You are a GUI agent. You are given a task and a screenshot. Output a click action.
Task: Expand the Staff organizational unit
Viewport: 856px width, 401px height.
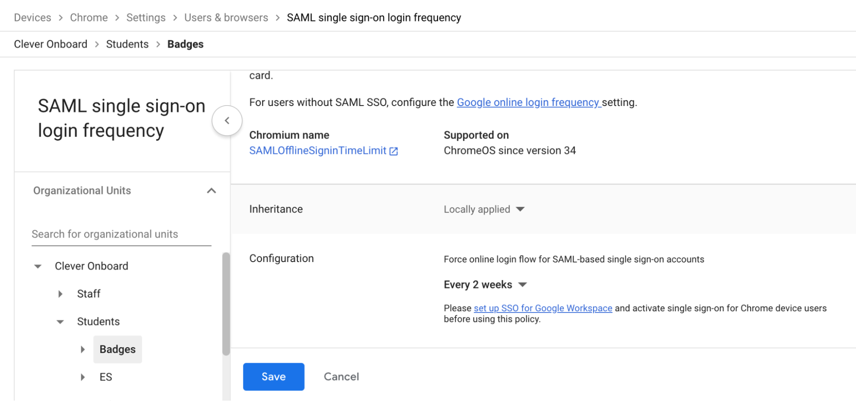60,294
